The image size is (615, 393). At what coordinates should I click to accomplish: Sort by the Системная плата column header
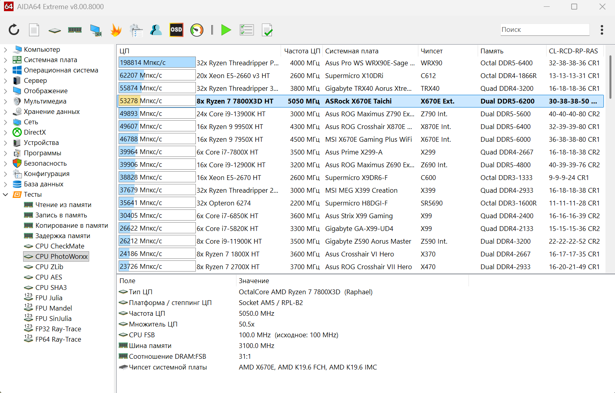(370, 51)
